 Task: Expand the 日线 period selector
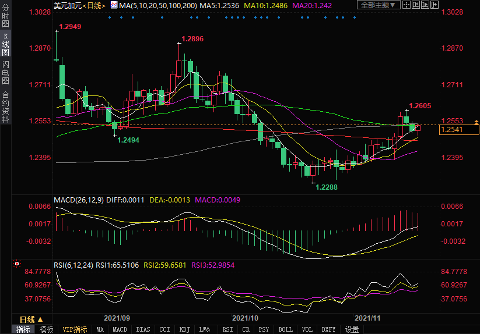pos(30,319)
